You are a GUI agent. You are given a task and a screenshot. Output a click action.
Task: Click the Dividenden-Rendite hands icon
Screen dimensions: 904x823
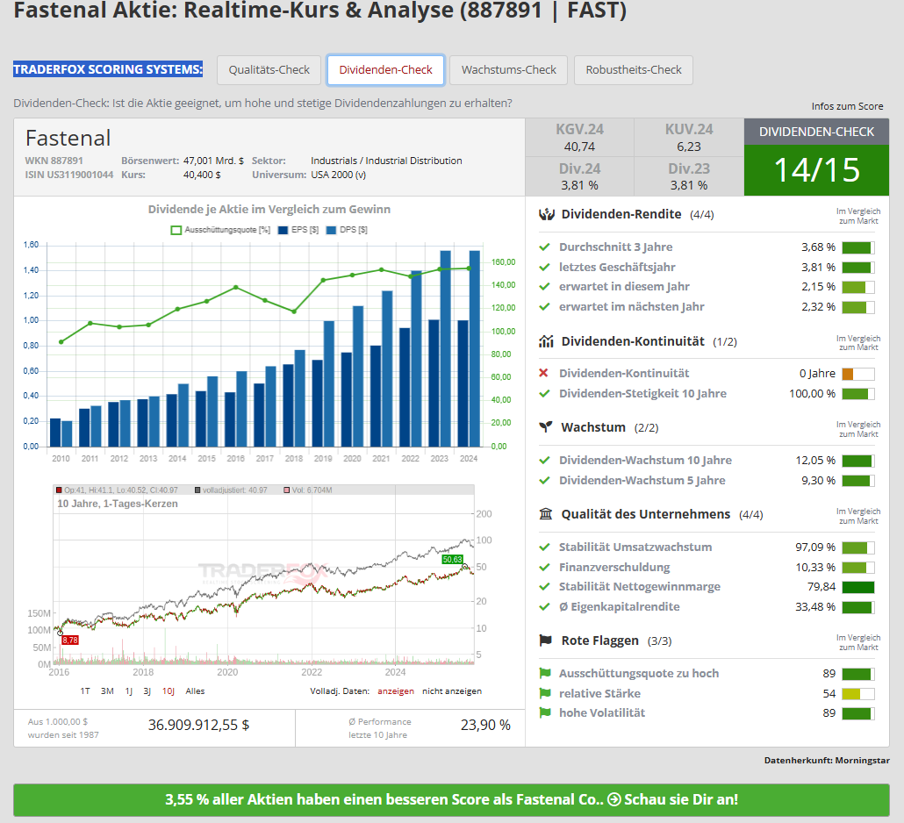coord(546,214)
